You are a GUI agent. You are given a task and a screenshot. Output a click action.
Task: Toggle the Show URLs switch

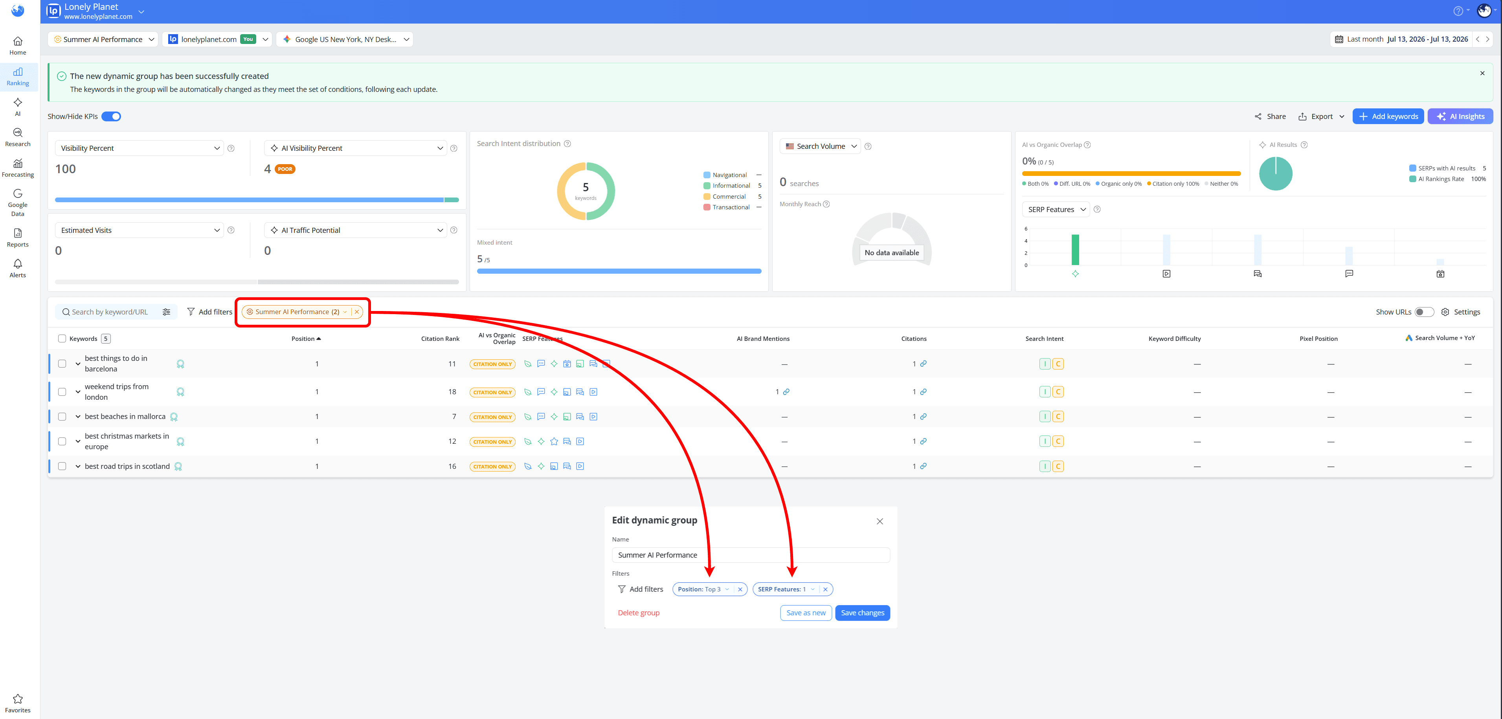1425,312
